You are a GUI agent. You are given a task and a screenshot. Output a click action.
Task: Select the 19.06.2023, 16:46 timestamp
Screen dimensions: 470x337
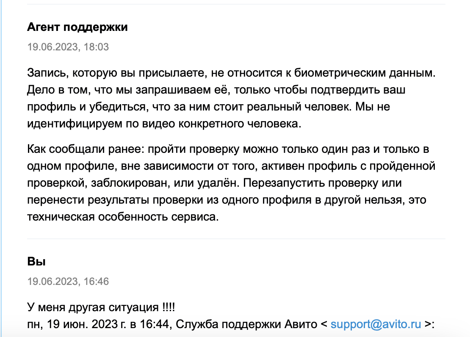[68, 282]
